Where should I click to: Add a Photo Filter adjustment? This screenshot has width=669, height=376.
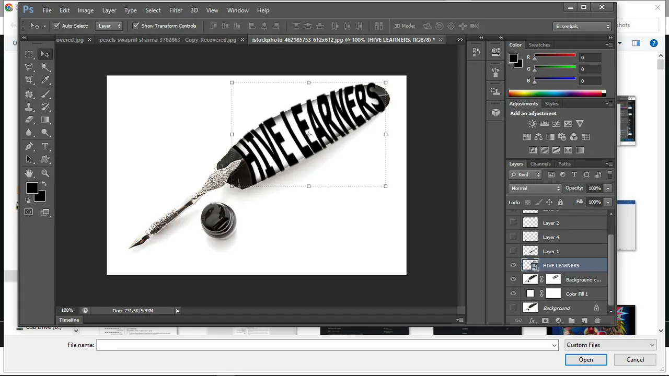click(562, 137)
